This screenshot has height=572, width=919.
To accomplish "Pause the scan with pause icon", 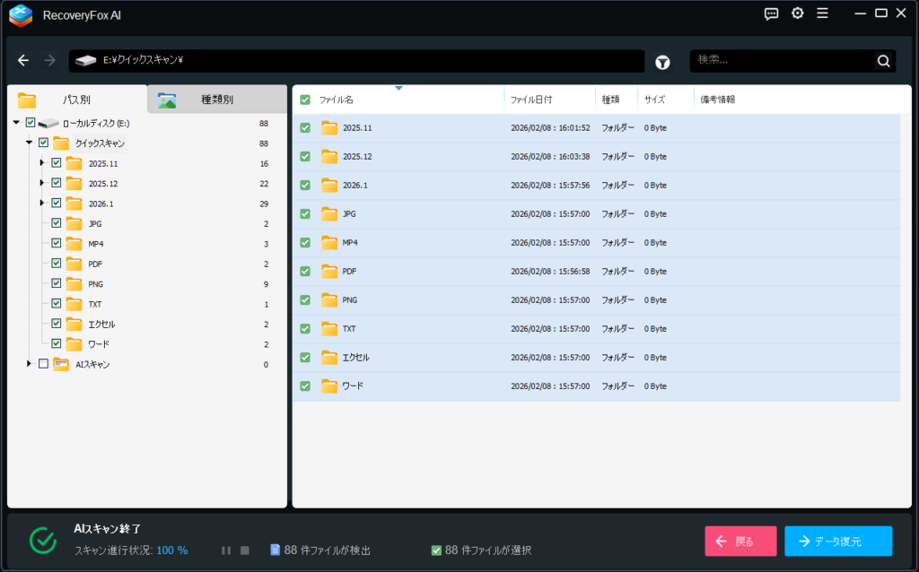I will coord(226,550).
